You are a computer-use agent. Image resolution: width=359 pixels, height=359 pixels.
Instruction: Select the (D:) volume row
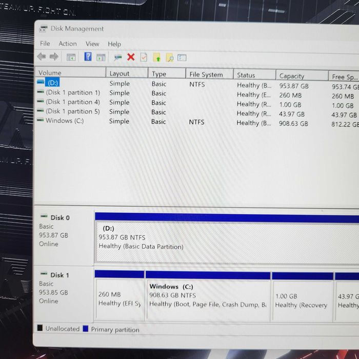pos(197,84)
